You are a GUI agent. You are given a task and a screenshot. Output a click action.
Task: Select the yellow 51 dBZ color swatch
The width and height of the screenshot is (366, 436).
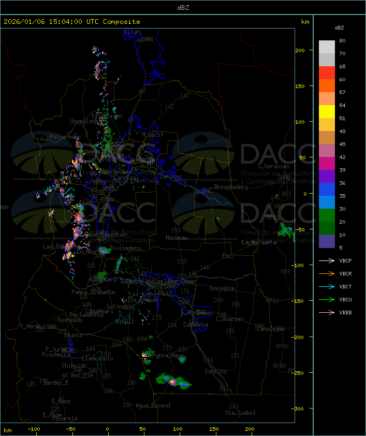[327, 112]
